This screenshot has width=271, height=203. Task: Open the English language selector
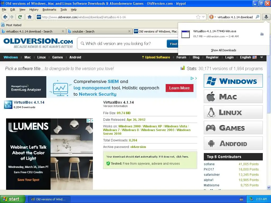tap(248, 57)
